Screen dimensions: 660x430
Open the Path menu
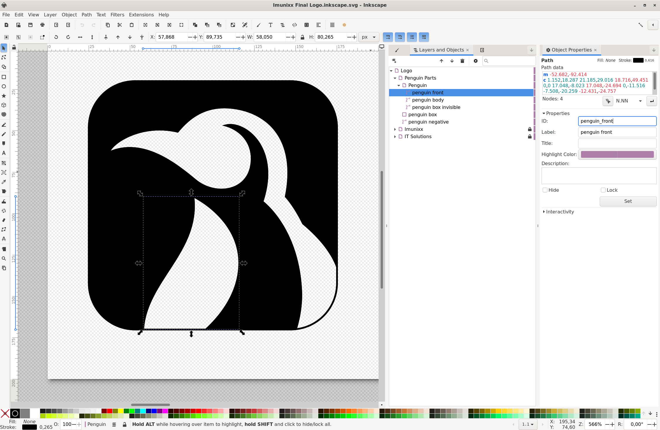point(87,15)
